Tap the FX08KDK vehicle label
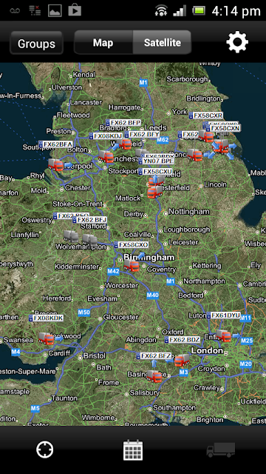The height and width of the screenshot is (474, 266). [47, 318]
